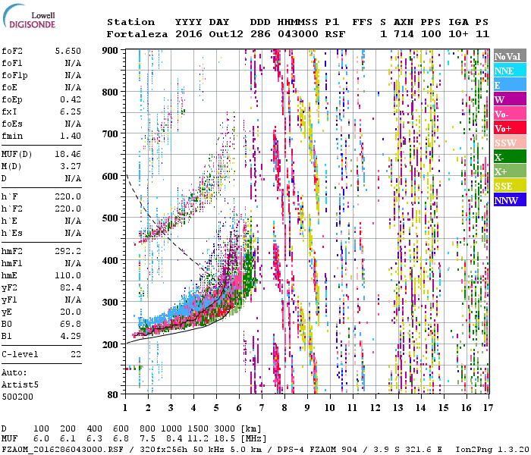Click the Artist5 auto-scaling label

pos(20,385)
